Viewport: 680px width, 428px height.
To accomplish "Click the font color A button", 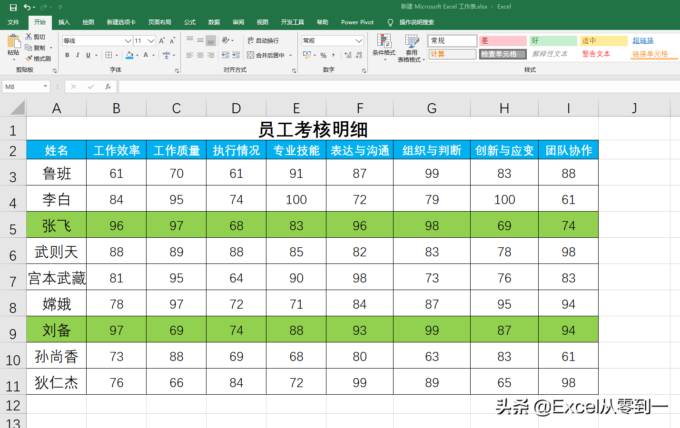I will [x=146, y=55].
